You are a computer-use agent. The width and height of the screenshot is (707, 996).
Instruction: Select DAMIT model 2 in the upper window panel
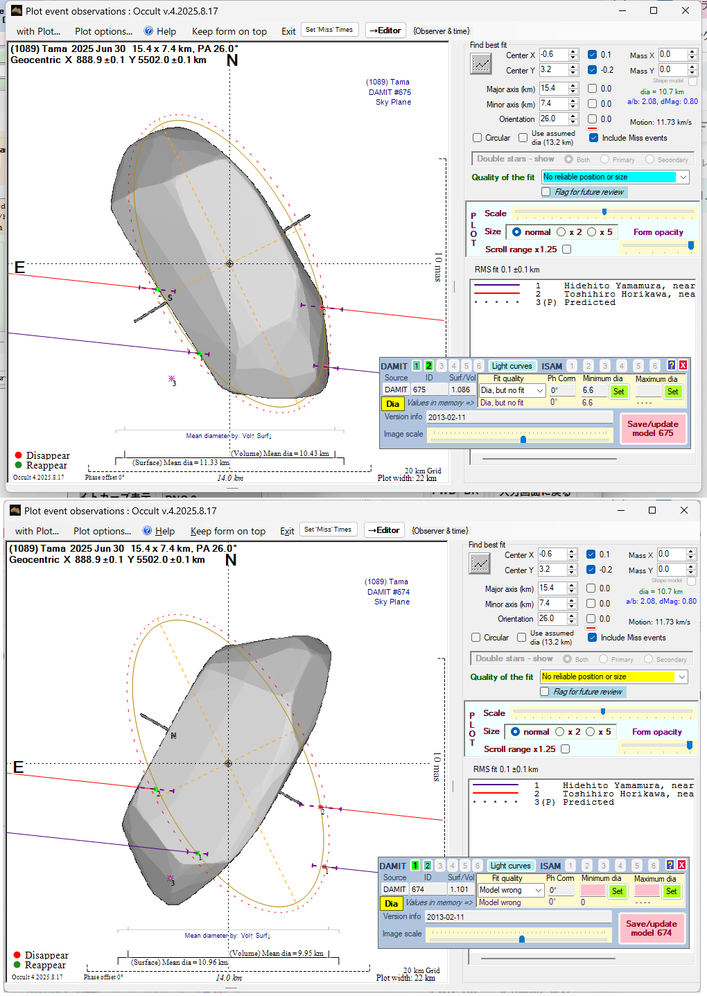(428, 366)
